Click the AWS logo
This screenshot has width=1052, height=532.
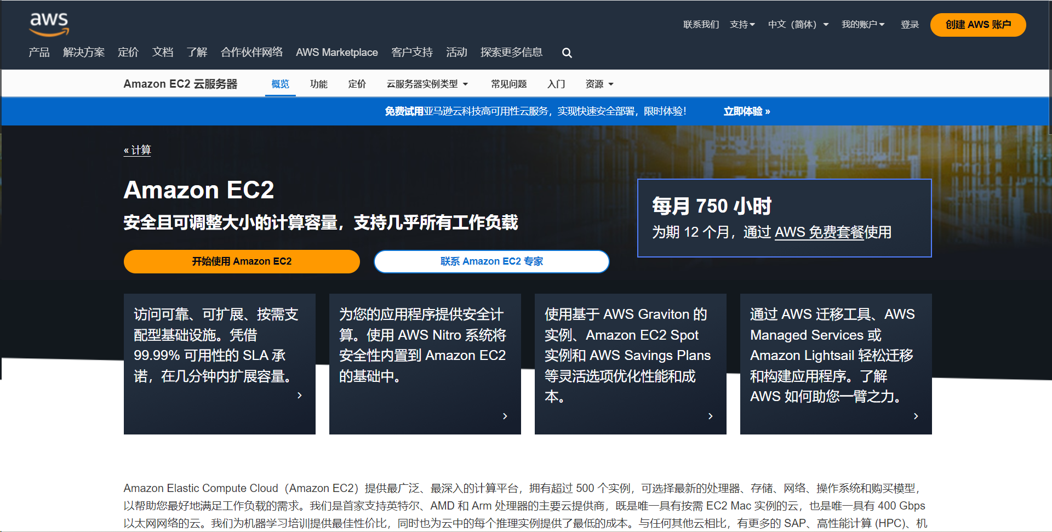(x=49, y=25)
